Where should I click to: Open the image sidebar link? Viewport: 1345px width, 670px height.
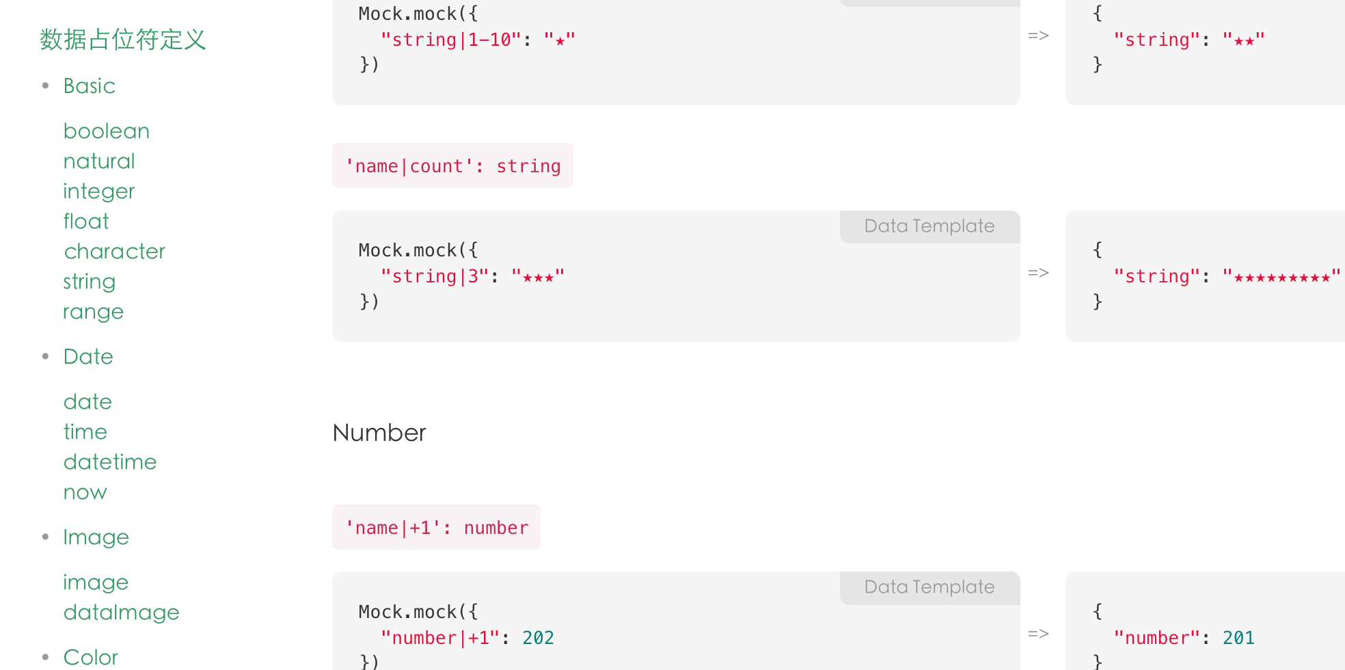click(x=96, y=582)
